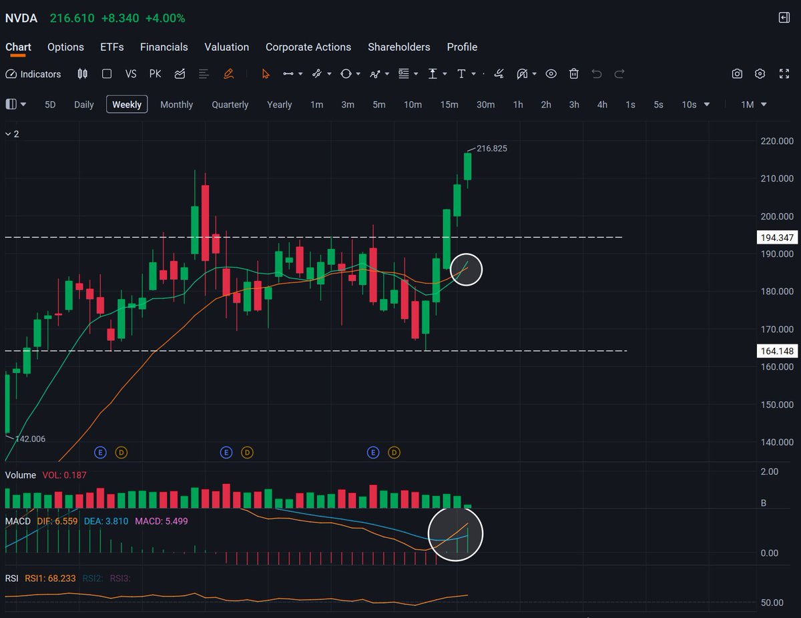Open the VS comparison tool
Screen dimensions: 801x618
(131, 74)
